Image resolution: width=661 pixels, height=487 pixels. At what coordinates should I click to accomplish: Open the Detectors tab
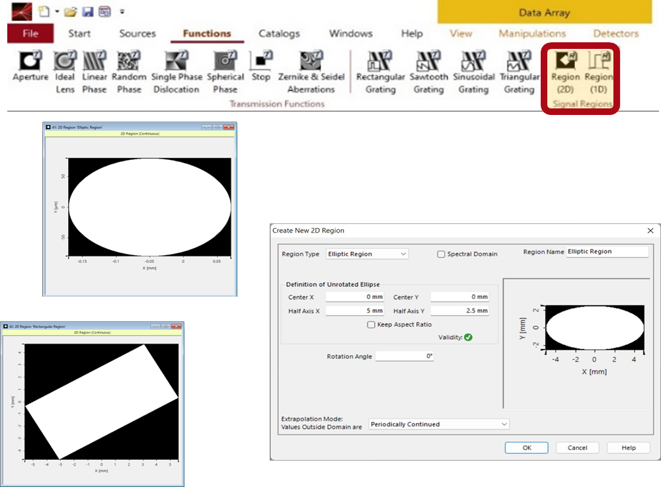click(616, 33)
